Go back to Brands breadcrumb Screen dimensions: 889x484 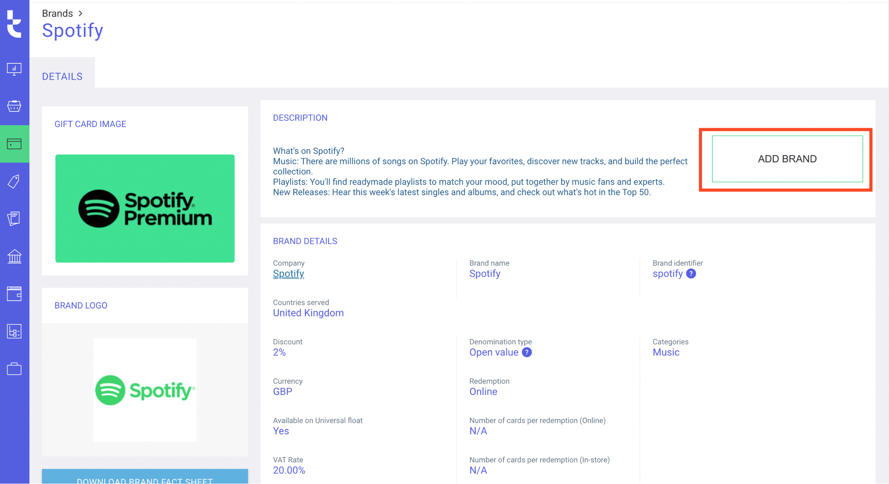click(x=57, y=13)
